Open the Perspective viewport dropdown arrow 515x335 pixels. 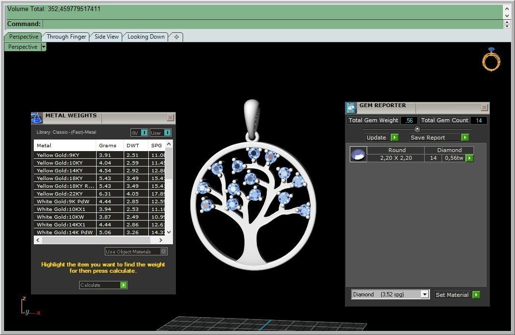[43, 47]
